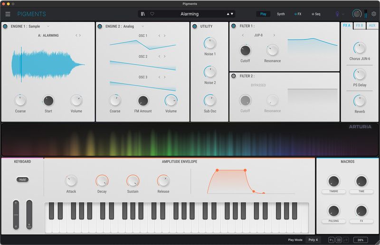The height and width of the screenshot is (245, 380).
Task: Favorite preset with the heart icon
Action: [152, 14]
